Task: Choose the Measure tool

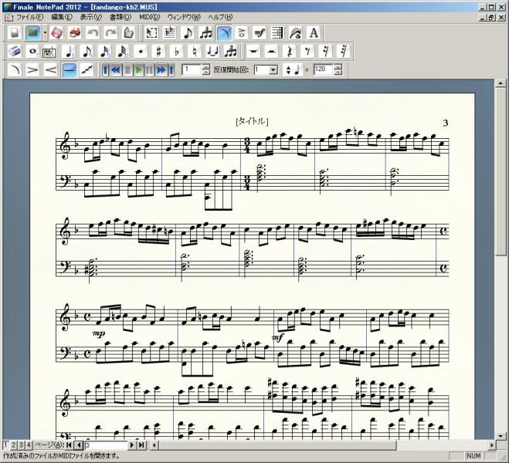Action: (x=169, y=32)
